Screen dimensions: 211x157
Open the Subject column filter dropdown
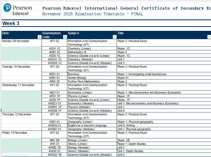pos(115,37)
